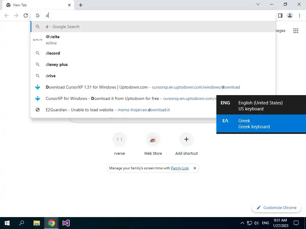Click the Chrome icon in the taskbar
This screenshot has height=229, width=306.
(51, 223)
